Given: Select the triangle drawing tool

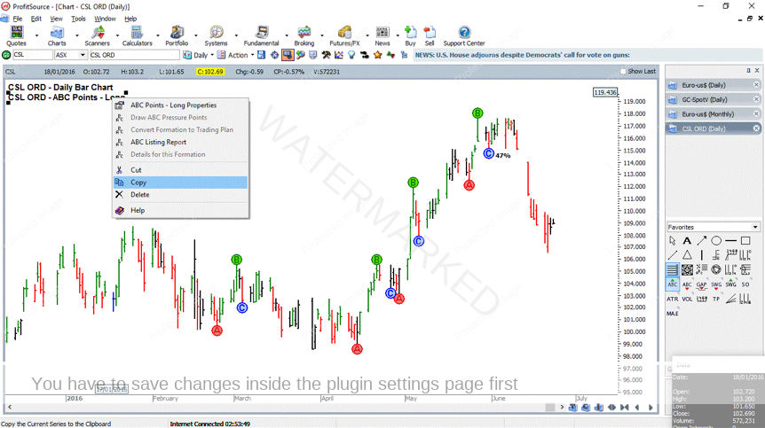Looking at the screenshot, I should [687, 254].
